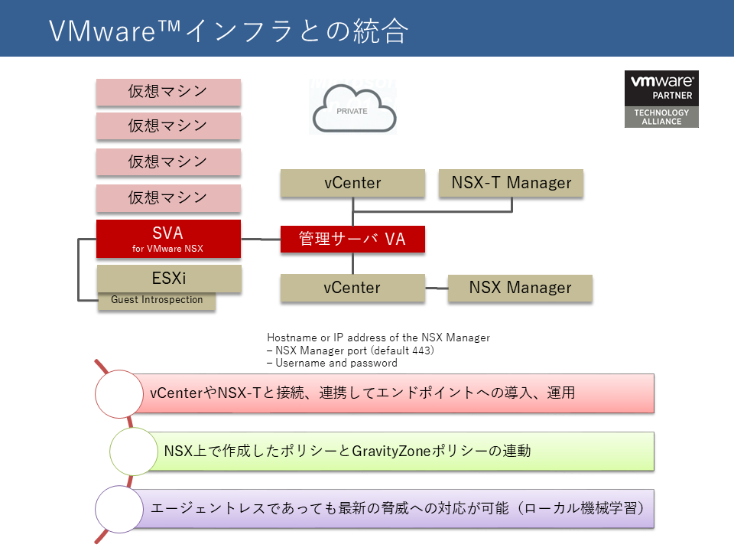Click the VMware Partner Technology Alliance logo

661,99
